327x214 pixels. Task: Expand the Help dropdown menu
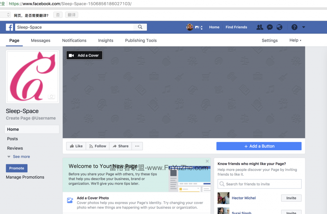(295, 40)
